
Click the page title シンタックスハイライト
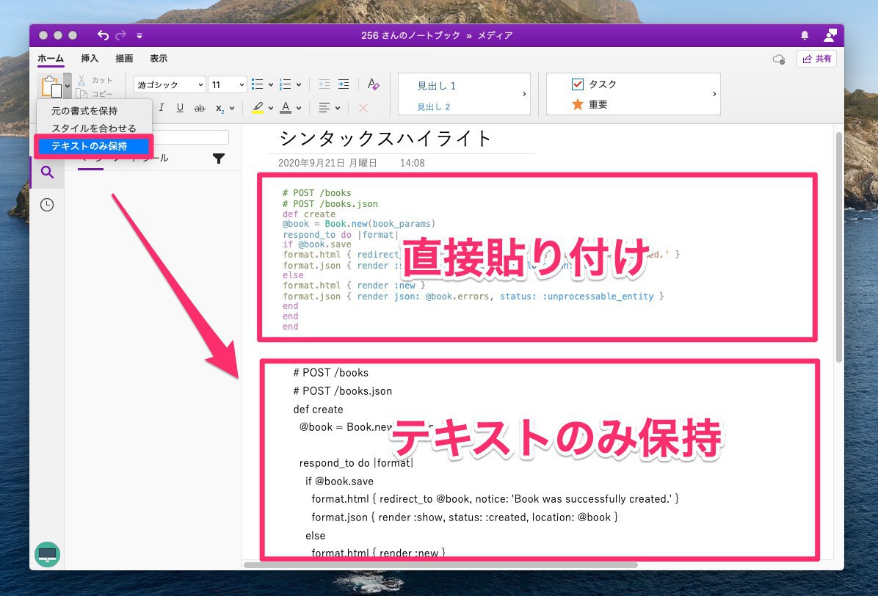click(x=385, y=138)
